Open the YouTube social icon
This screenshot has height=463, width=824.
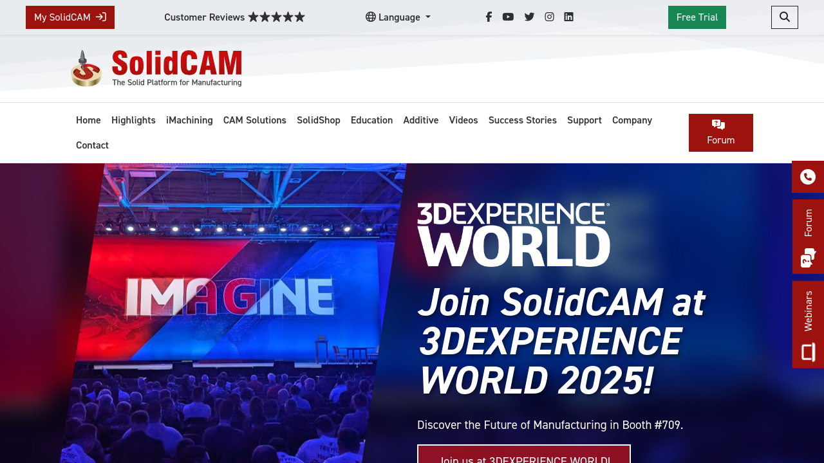click(508, 17)
